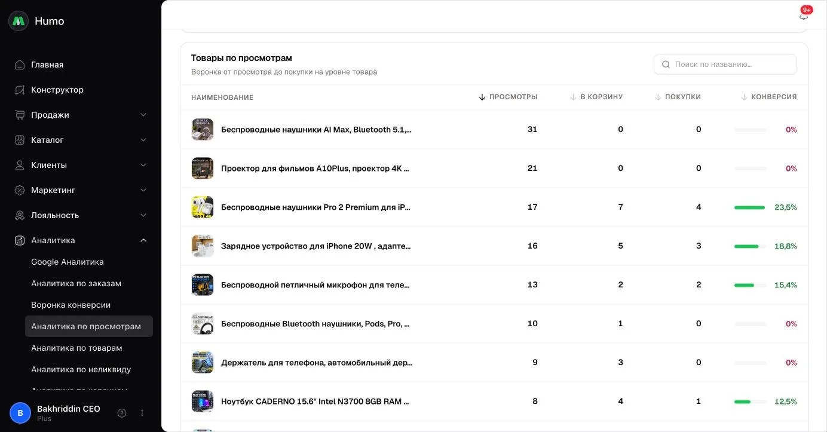Open the Ноутбук CADERNO product thumbnail
Image resolution: width=827 pixels, height=432 pixels.
click(x=203, y=402)
